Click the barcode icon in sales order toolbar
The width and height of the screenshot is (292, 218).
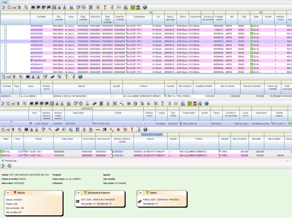coord(128,103)
